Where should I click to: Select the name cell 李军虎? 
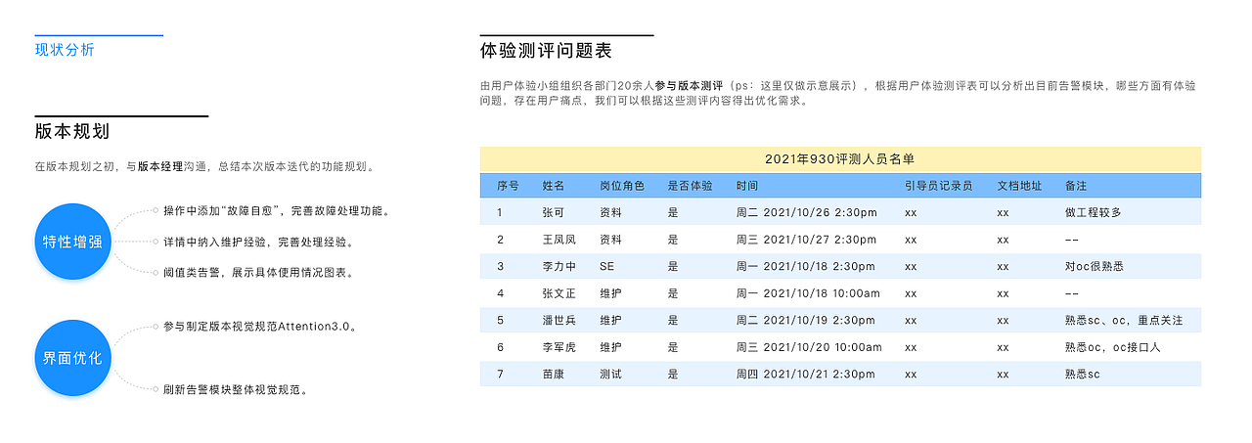(x=559, y=346)
